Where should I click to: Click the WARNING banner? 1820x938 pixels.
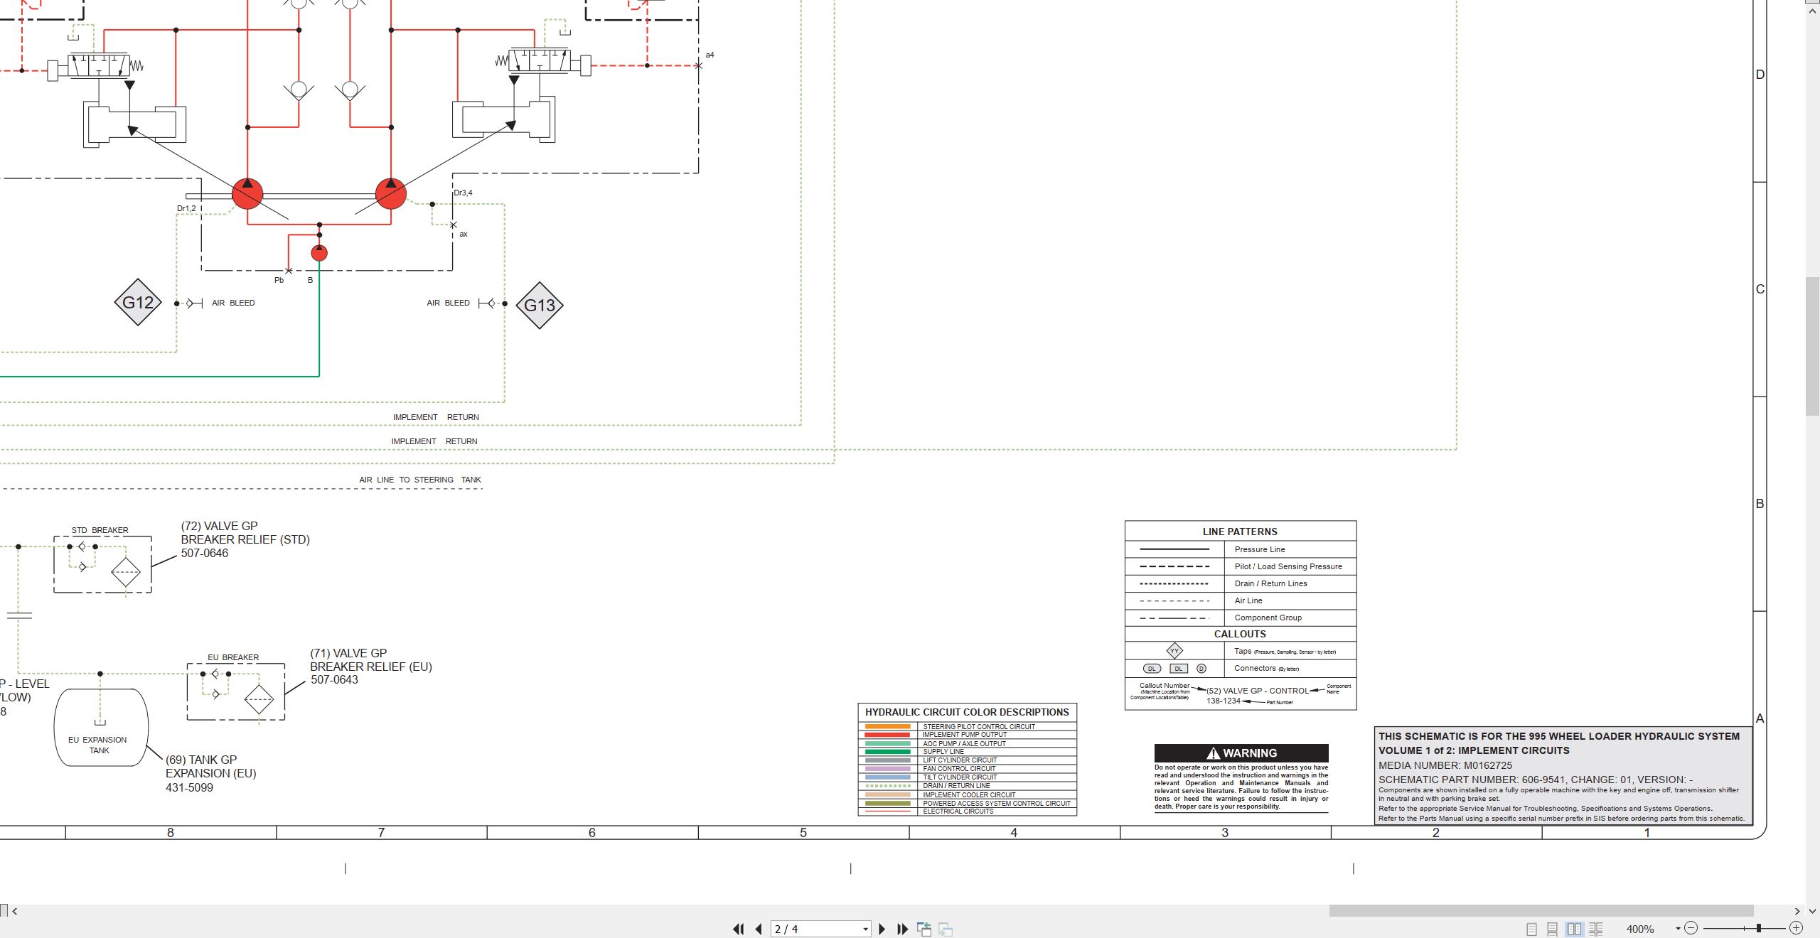(x=1241, y=753)
